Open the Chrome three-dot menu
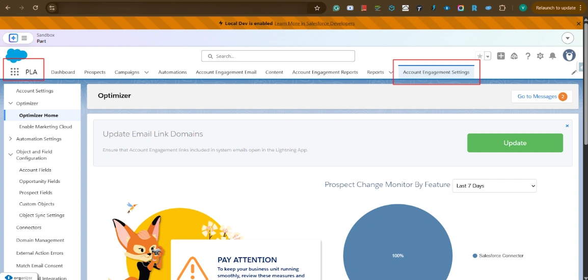The height and width of the screenshot is (280, 588). coord(580,8)
